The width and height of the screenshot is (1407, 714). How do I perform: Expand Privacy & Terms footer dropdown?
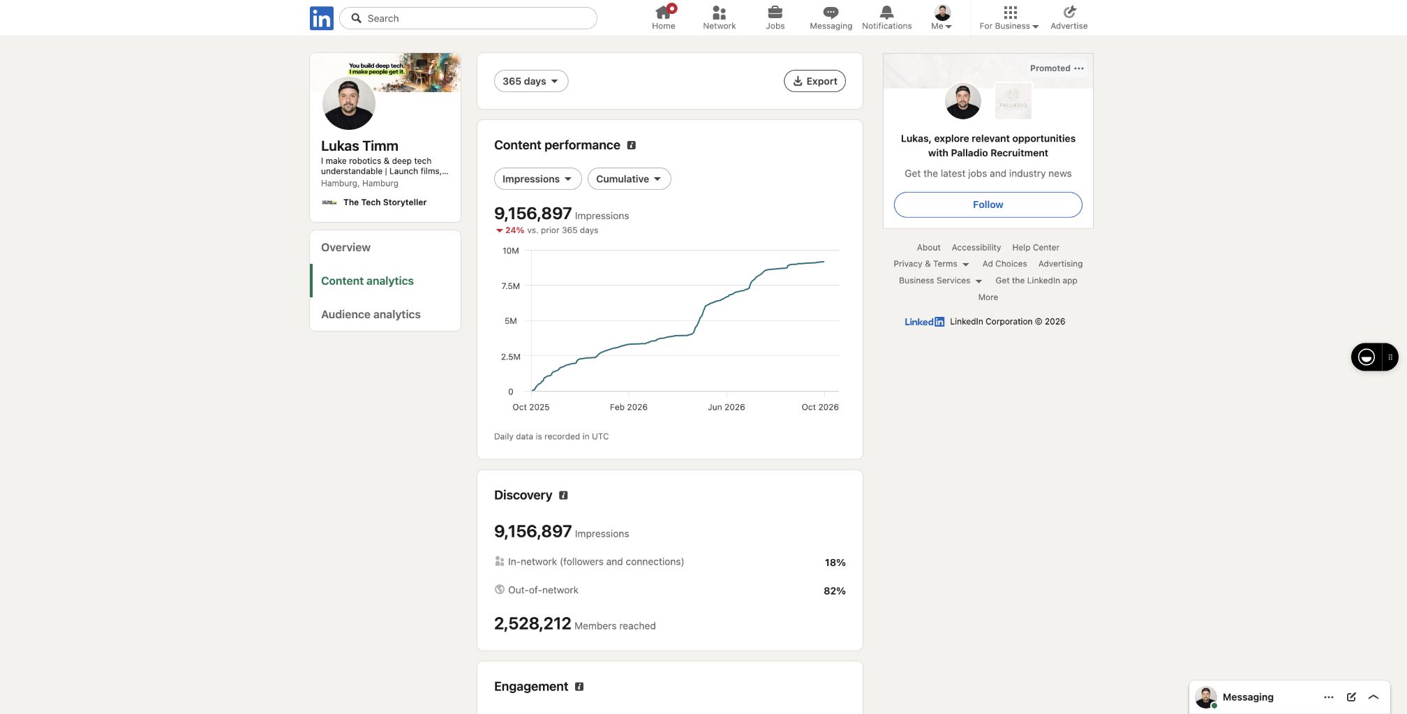(931, 264)
